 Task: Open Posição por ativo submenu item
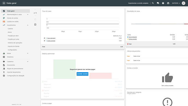[x=13, y=36]
